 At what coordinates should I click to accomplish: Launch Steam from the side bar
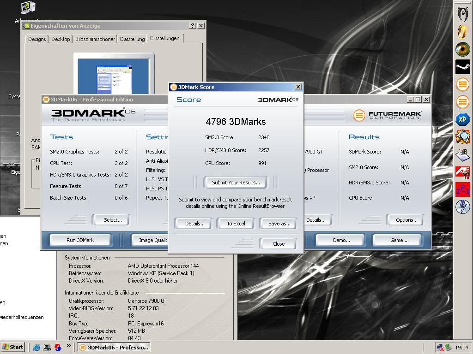(462, 67)
